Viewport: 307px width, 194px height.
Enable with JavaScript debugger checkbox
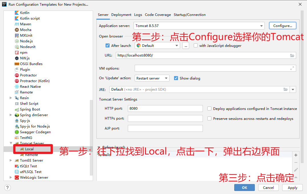pos(196,45)
